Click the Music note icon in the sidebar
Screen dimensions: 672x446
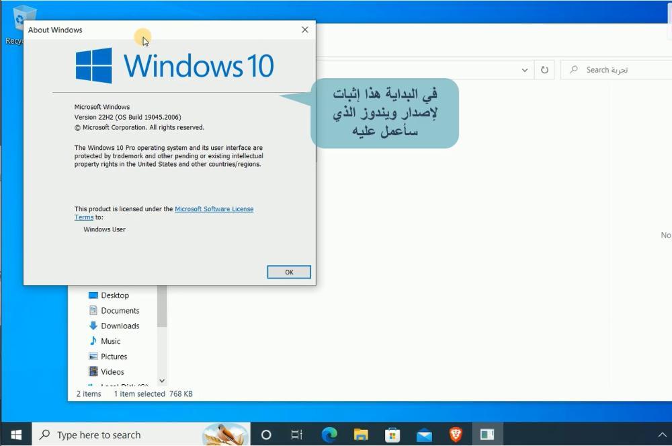(93, 341)
